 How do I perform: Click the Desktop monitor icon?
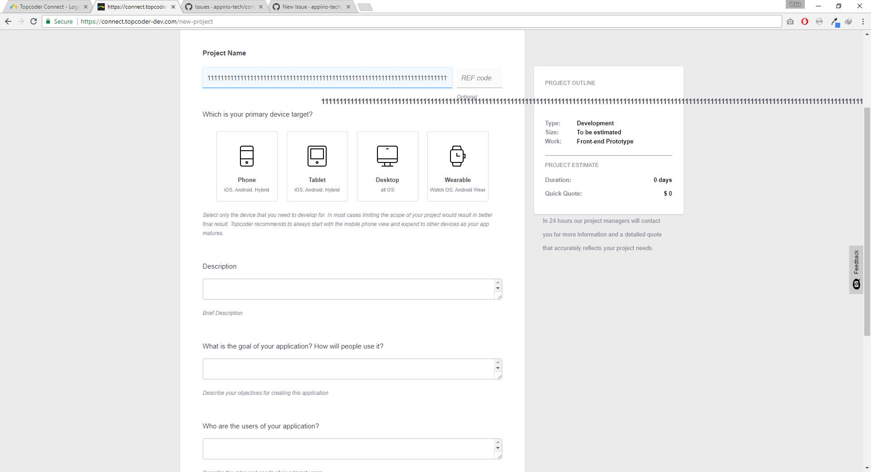(x=387, y=156)
